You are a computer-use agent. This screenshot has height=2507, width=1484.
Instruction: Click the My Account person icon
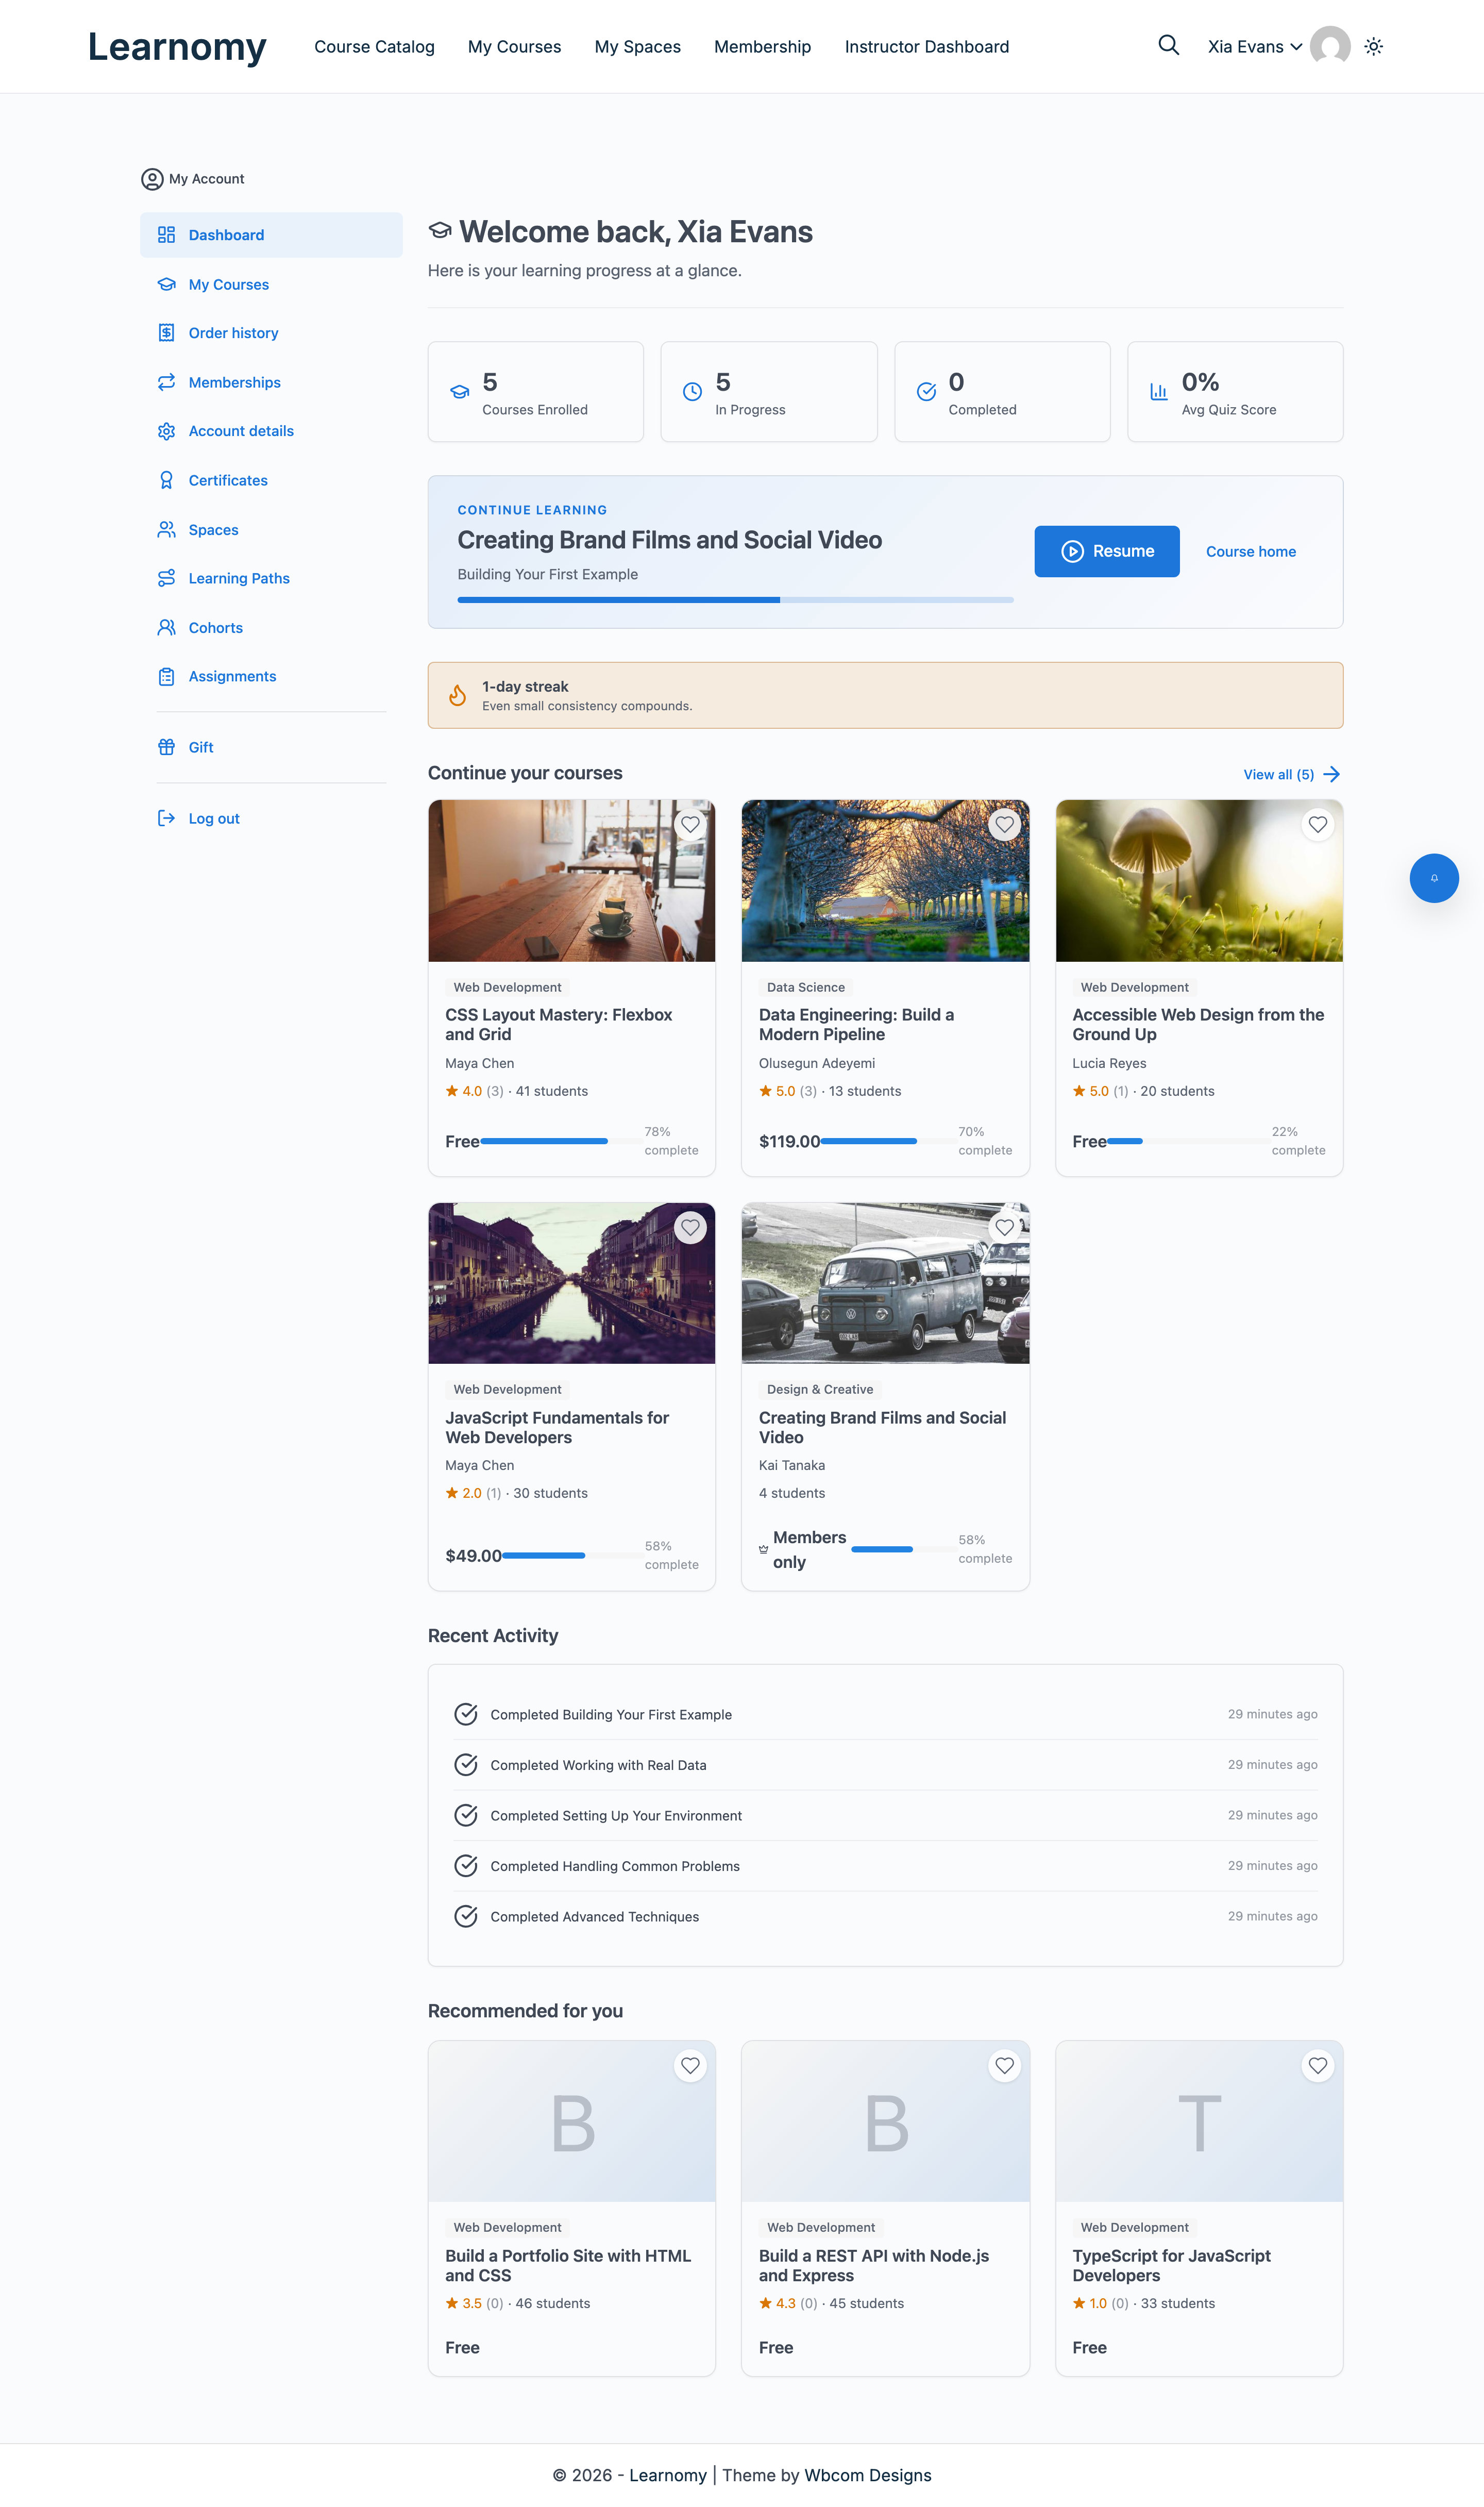click(152, 179)
